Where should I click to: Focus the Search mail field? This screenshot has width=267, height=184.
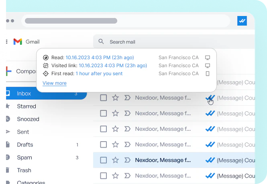tap(174, 42)
